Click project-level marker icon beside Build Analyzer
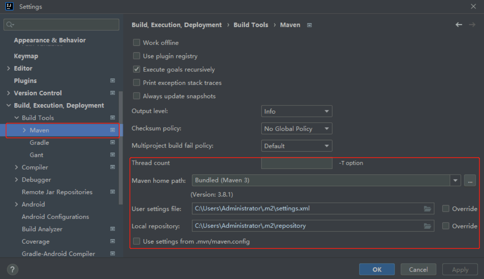The height and width of the screenshot is (279, 484). pos(112,229)
